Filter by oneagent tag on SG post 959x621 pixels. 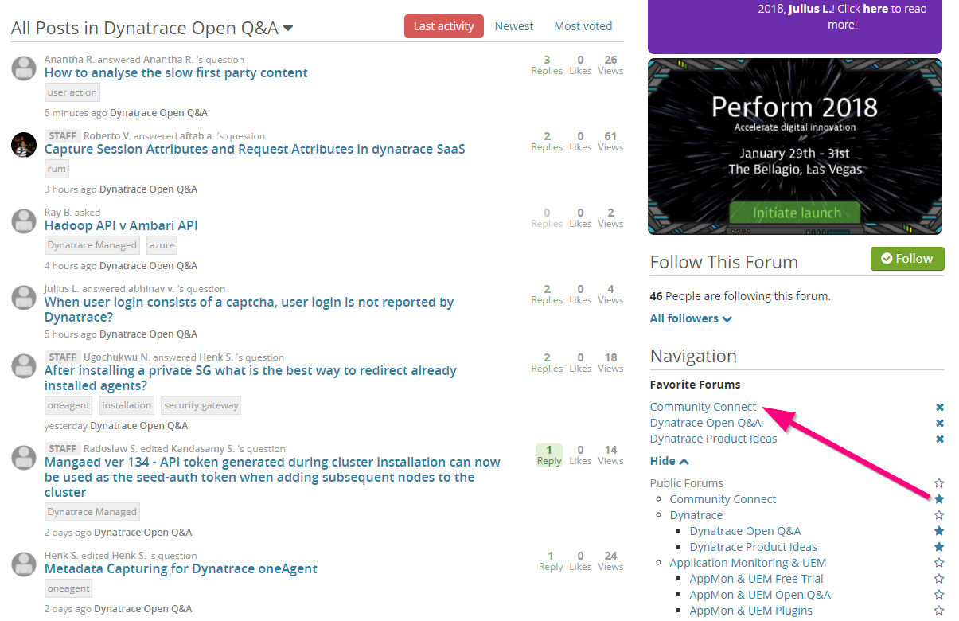pyautogui.click(x=68, y=405)
